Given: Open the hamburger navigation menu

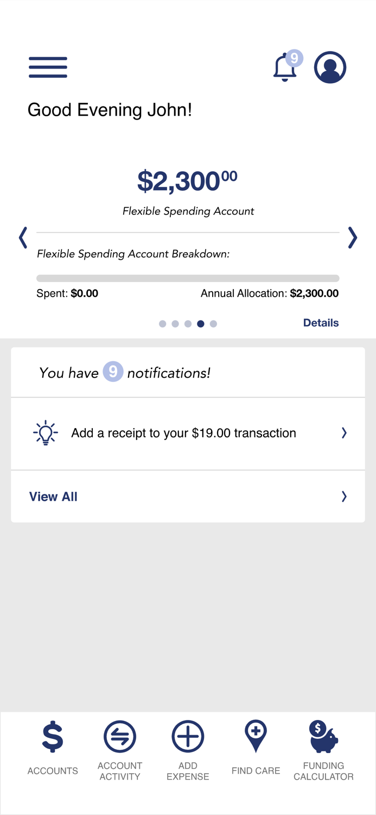Looking at the screenshot, I should coord(48,67).
